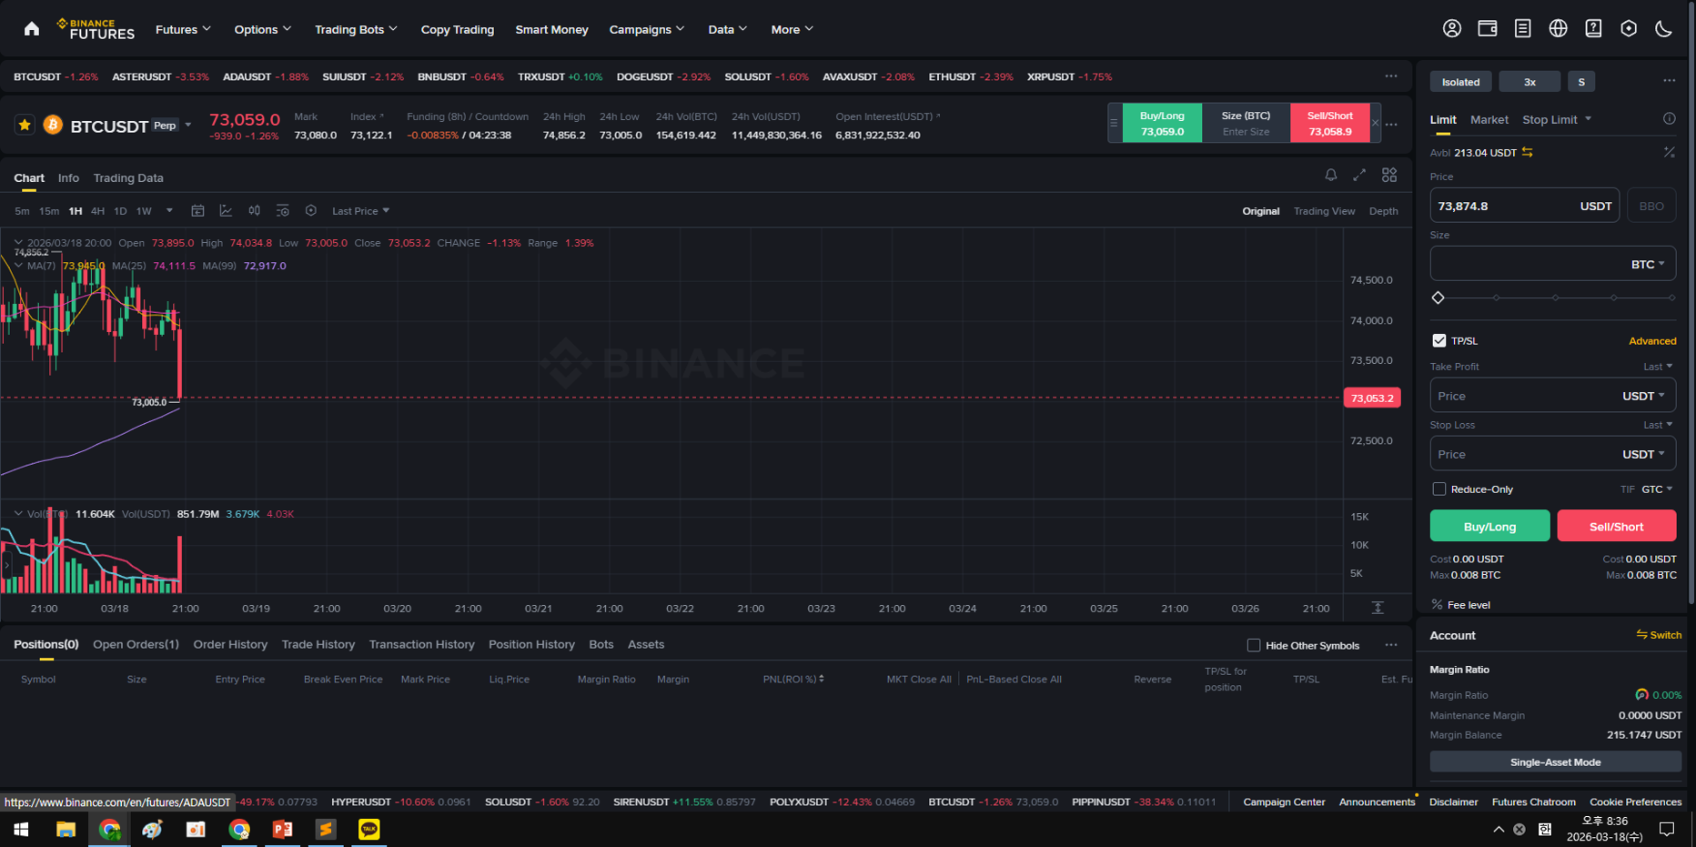Screen dimensions: 1696x847
Task: Switch to Trading Data tab
Action: [x=128, y=177]
